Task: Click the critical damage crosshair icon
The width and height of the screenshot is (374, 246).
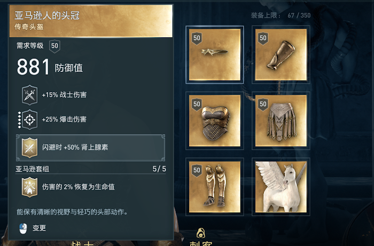Action: (29, 120)
